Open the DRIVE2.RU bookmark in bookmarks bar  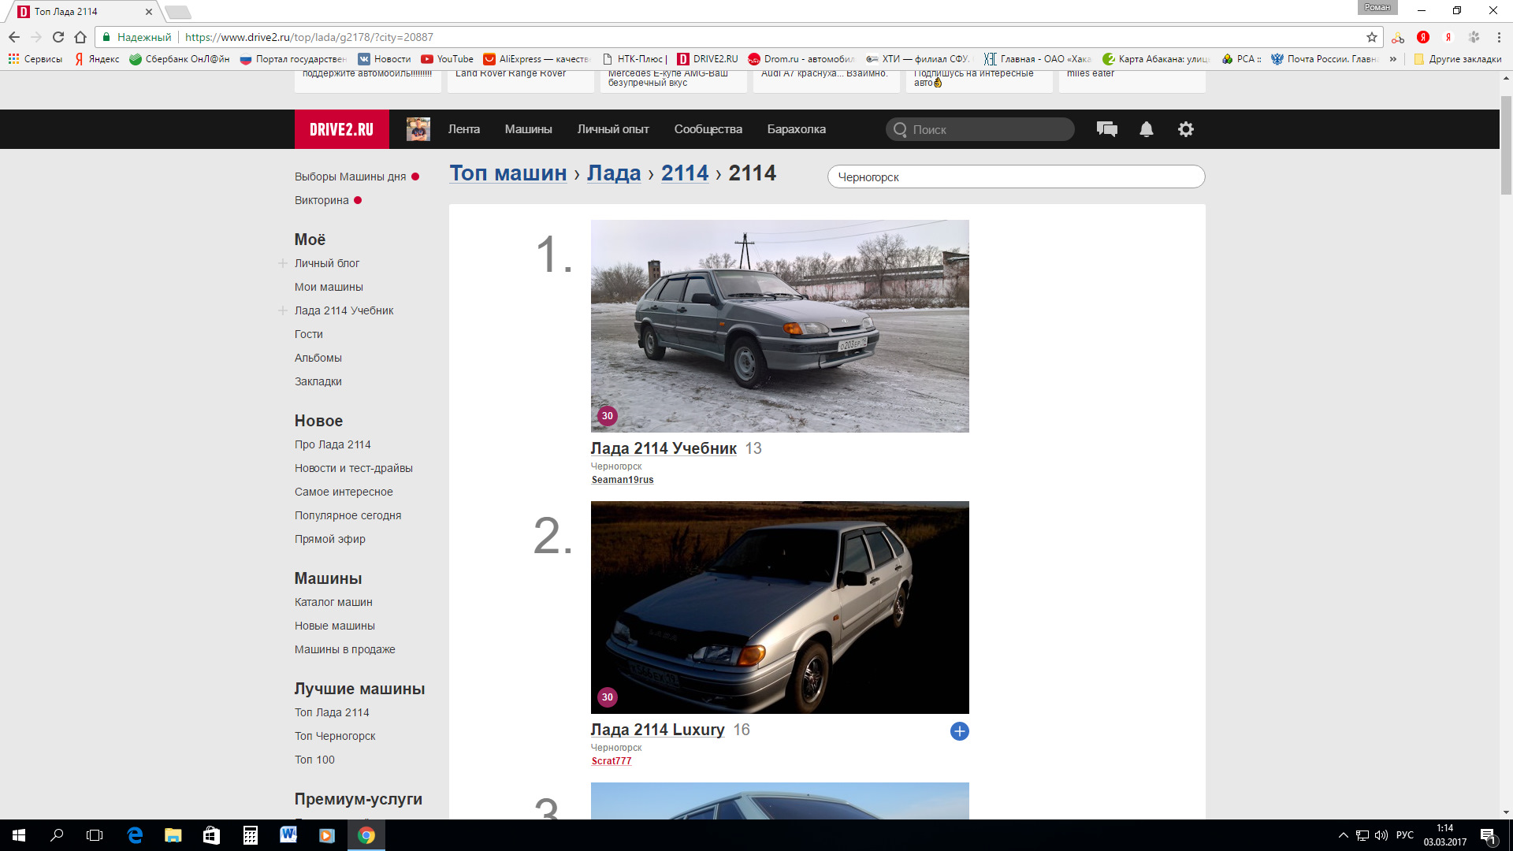click(708, 59)
